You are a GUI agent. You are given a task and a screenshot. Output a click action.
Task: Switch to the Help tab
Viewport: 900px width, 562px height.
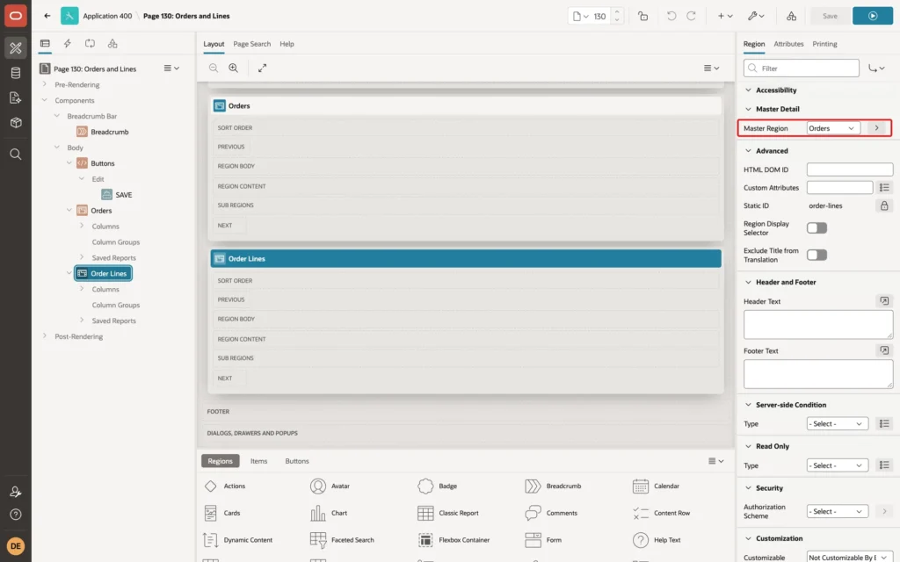(x=287, y=44)
